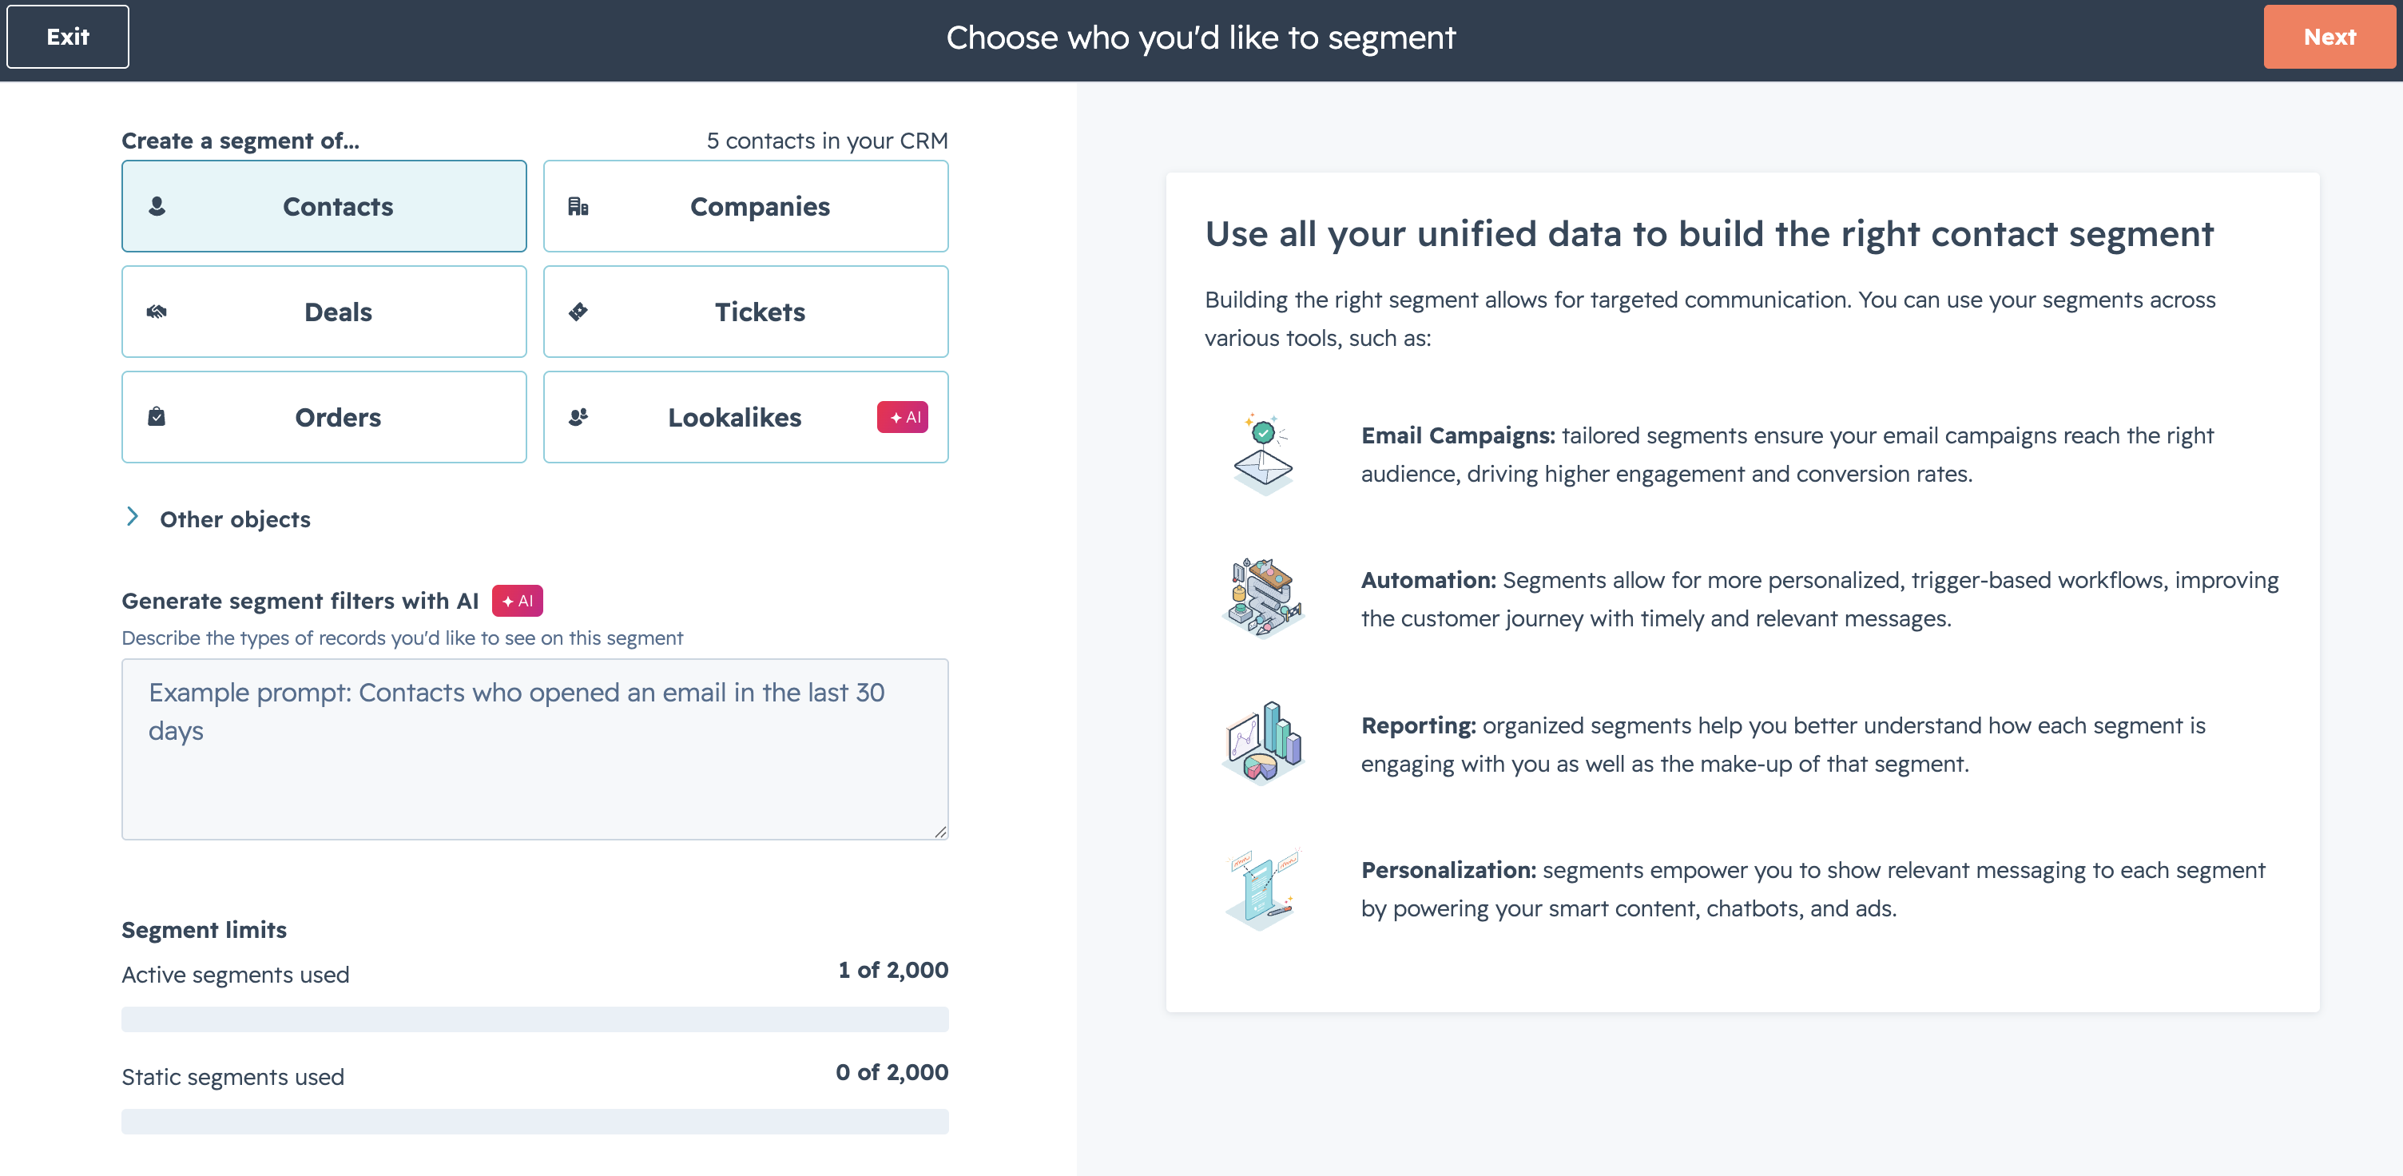Focus the AI segment prompt text area
The width and height of the screenshot is (2403, 1176).
(534, 749)
